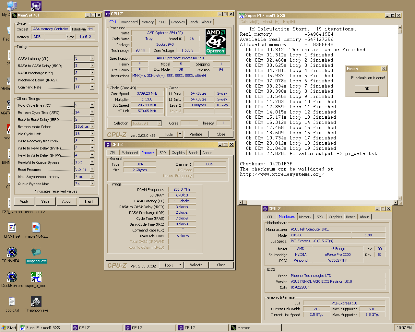
Task: Open the ClockGen.exe desktop icon
Action: pos(12,277)
